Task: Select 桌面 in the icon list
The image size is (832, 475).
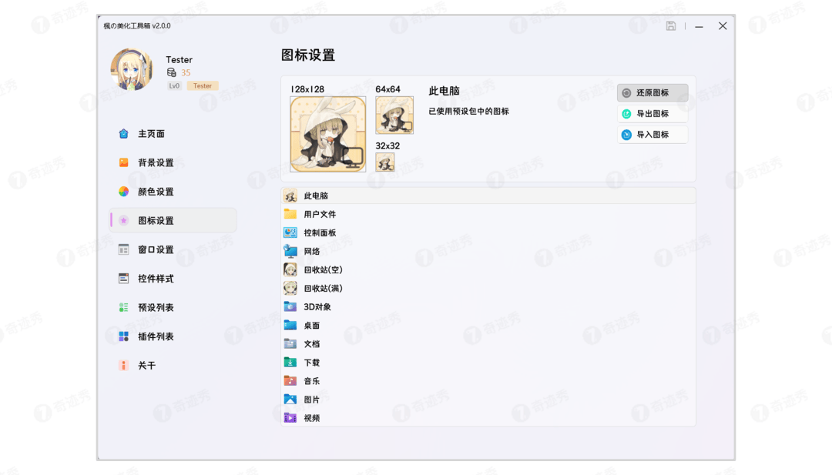Action: 488,326
